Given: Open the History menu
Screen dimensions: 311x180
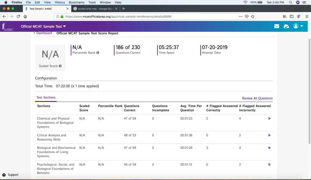Looking at the screenshot, I should coord(60,2).
